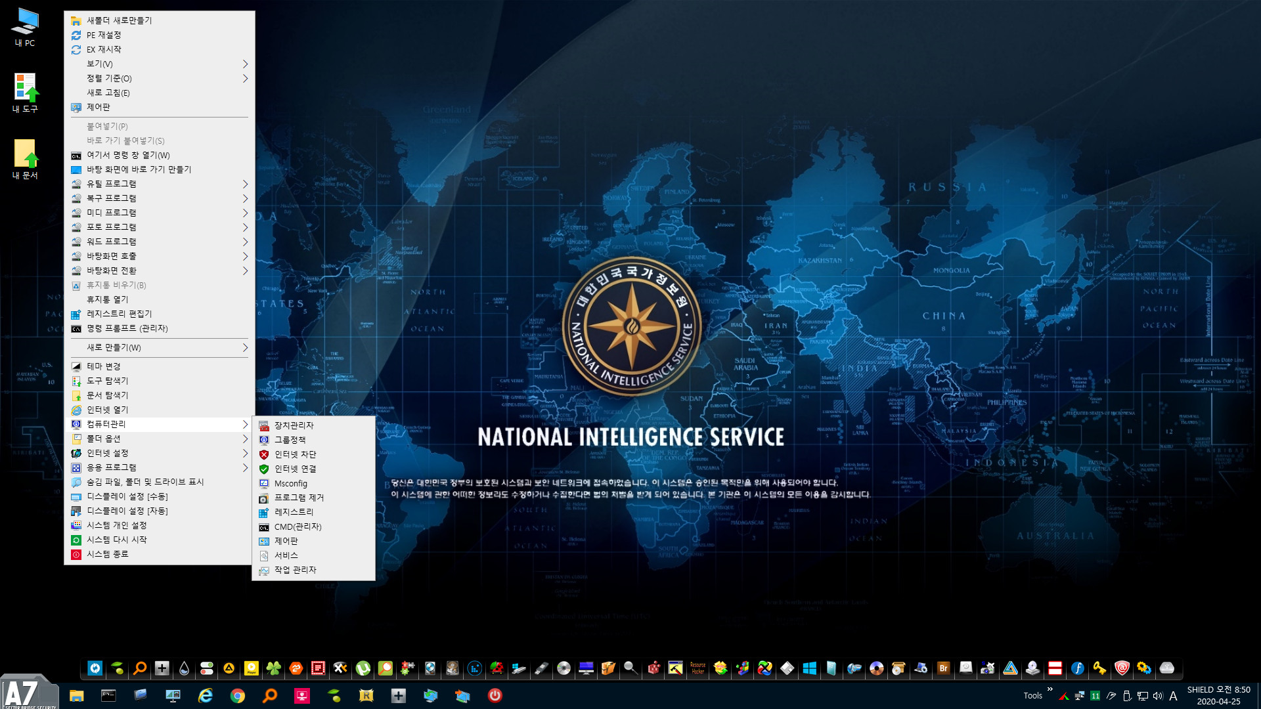
Task: Open the red shield @ icon in dock
Action: [x=1122, y=668]
